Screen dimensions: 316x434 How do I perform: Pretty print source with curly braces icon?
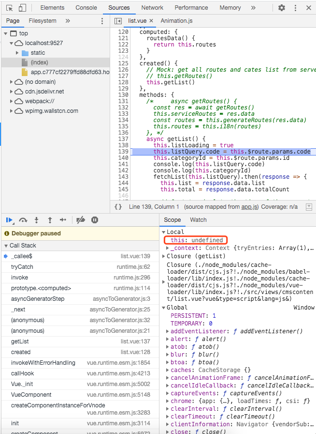tap(118, 207)
